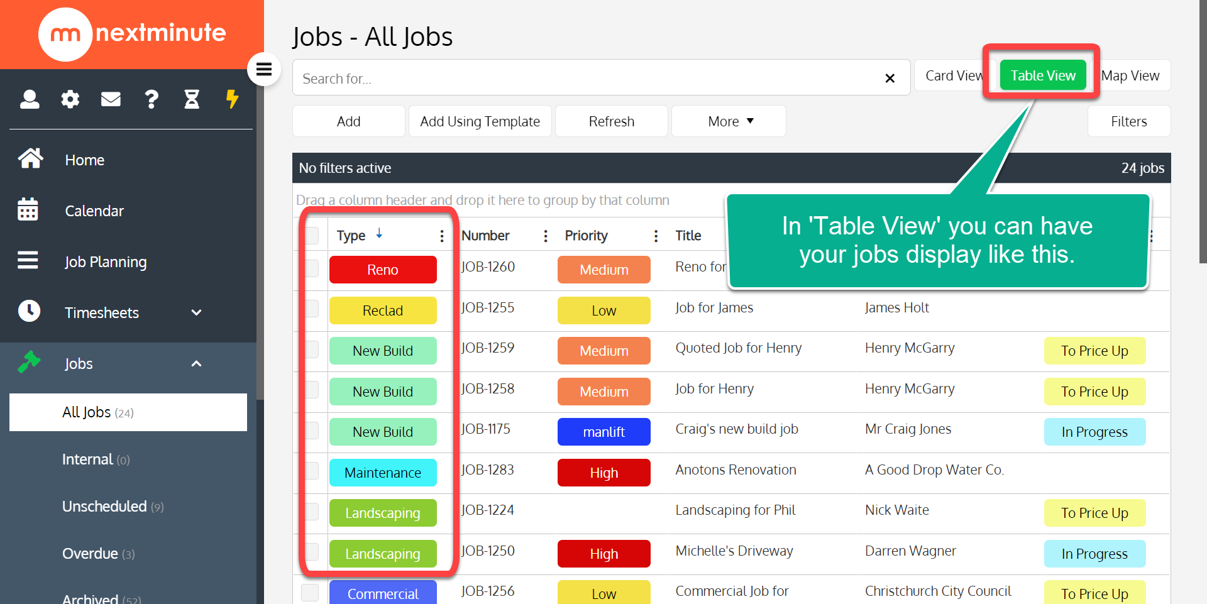Screen dimensions: 1207x604
Task: Click In Progress status for JOB-1175
Action: [1094, 432]
